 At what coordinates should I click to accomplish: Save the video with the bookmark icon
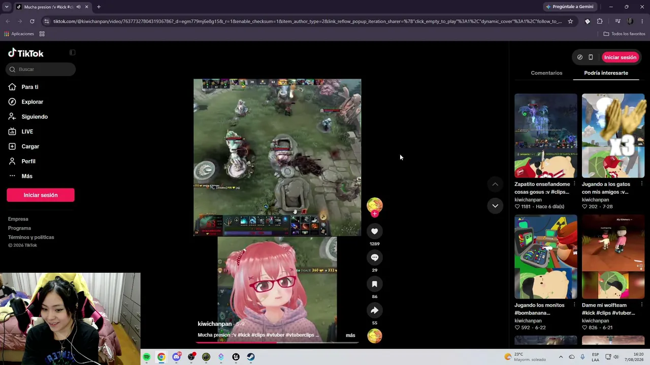click(374, 284)
